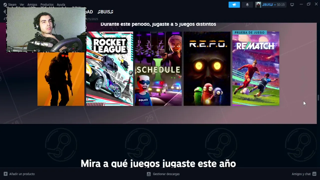The height and width of the screenshot is (180, 320).
Task: Click 'Mira a qué juegos jugaste este año' heading
Action: pos(158,163)
